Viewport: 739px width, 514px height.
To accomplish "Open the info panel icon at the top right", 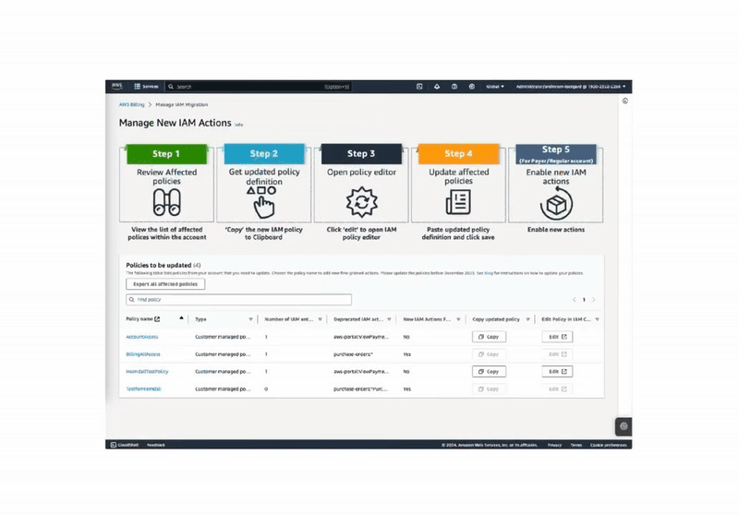I will click(x=625, y=101).
